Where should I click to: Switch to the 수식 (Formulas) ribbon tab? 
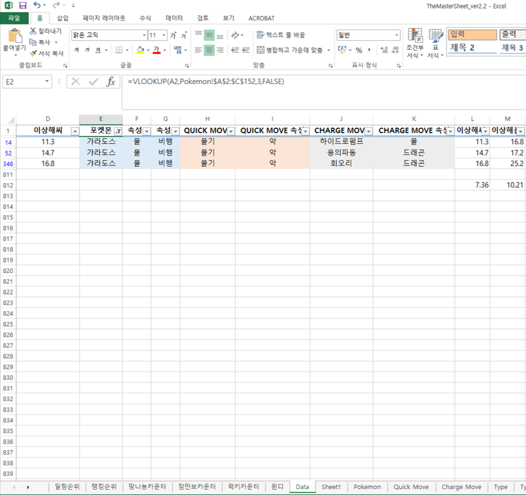coord(145,18)
